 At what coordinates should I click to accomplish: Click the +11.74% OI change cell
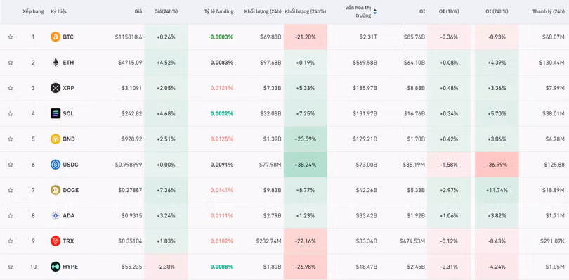(497, 190)
